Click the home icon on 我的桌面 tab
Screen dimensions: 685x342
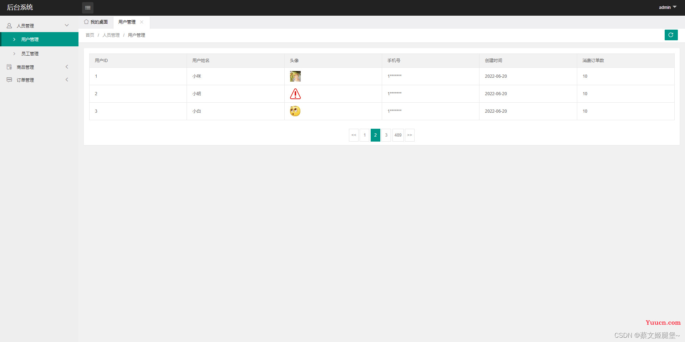(86, 22)
